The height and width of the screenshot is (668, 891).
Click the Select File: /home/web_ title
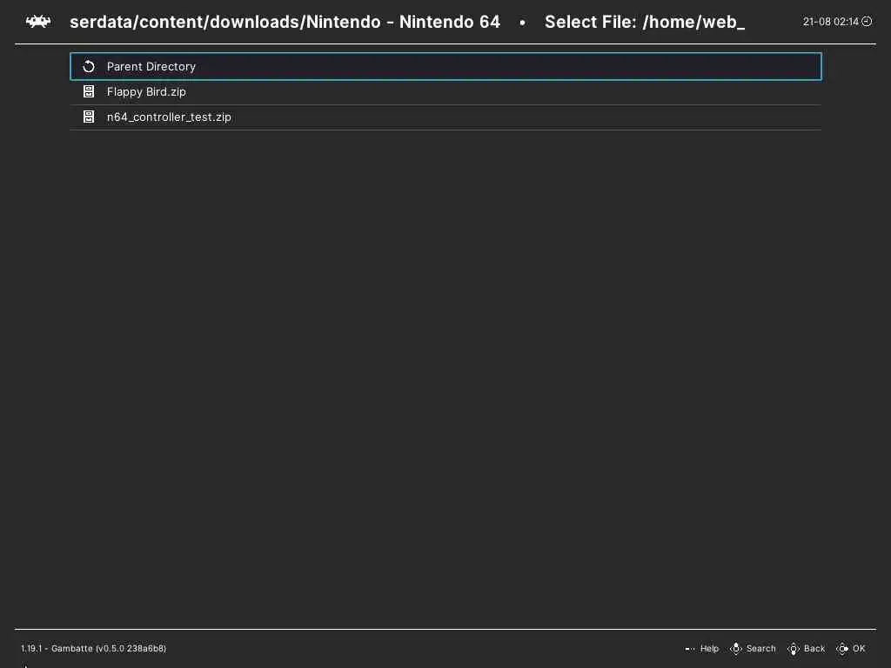(x=645, y=22)
